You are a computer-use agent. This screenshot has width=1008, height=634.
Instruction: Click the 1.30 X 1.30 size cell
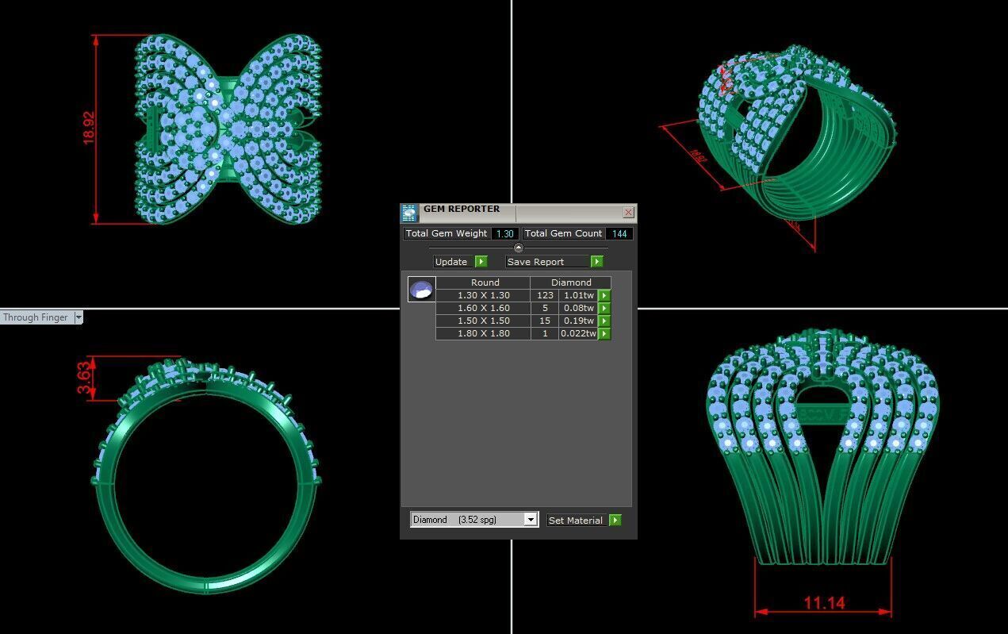point(484,295)
